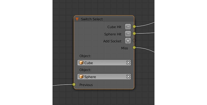Collapse the Switch Select node triangle
Viewport: 207px width, 105px height.
pos(77,19)
